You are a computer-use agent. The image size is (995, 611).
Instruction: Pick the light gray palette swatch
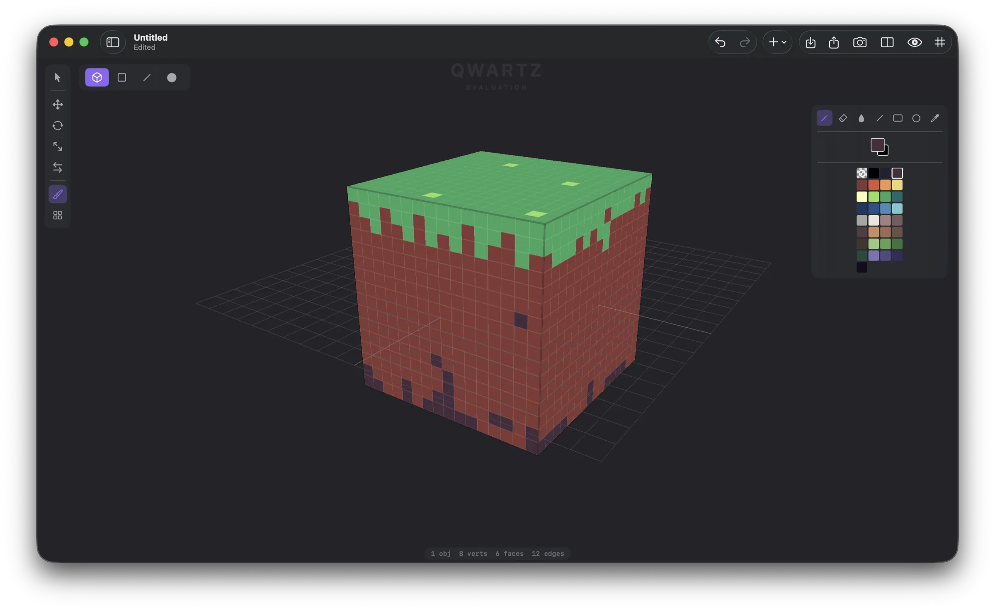click(x=862, y=220)
